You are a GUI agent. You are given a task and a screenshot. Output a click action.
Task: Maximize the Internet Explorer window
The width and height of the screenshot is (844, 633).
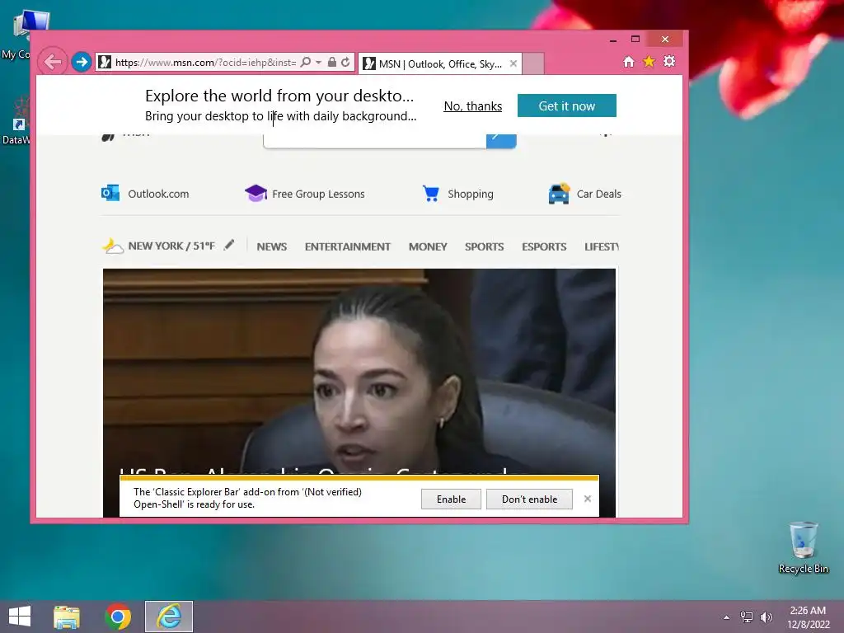pyautogui.click(x=635, y=40)
